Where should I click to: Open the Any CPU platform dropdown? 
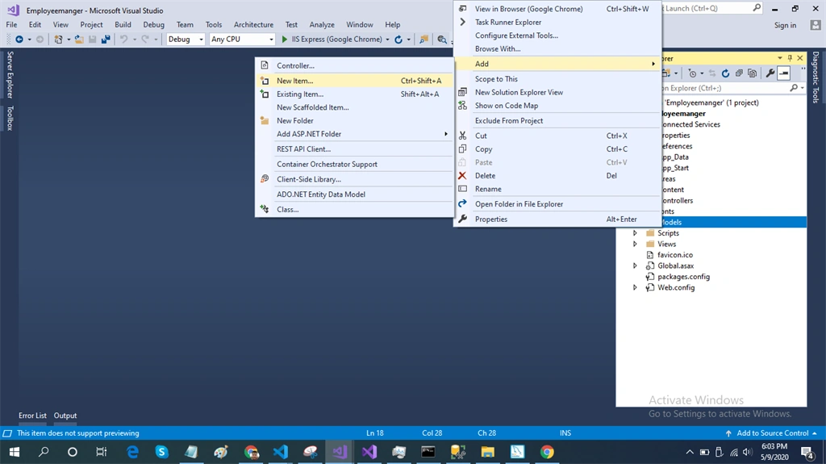242,39
